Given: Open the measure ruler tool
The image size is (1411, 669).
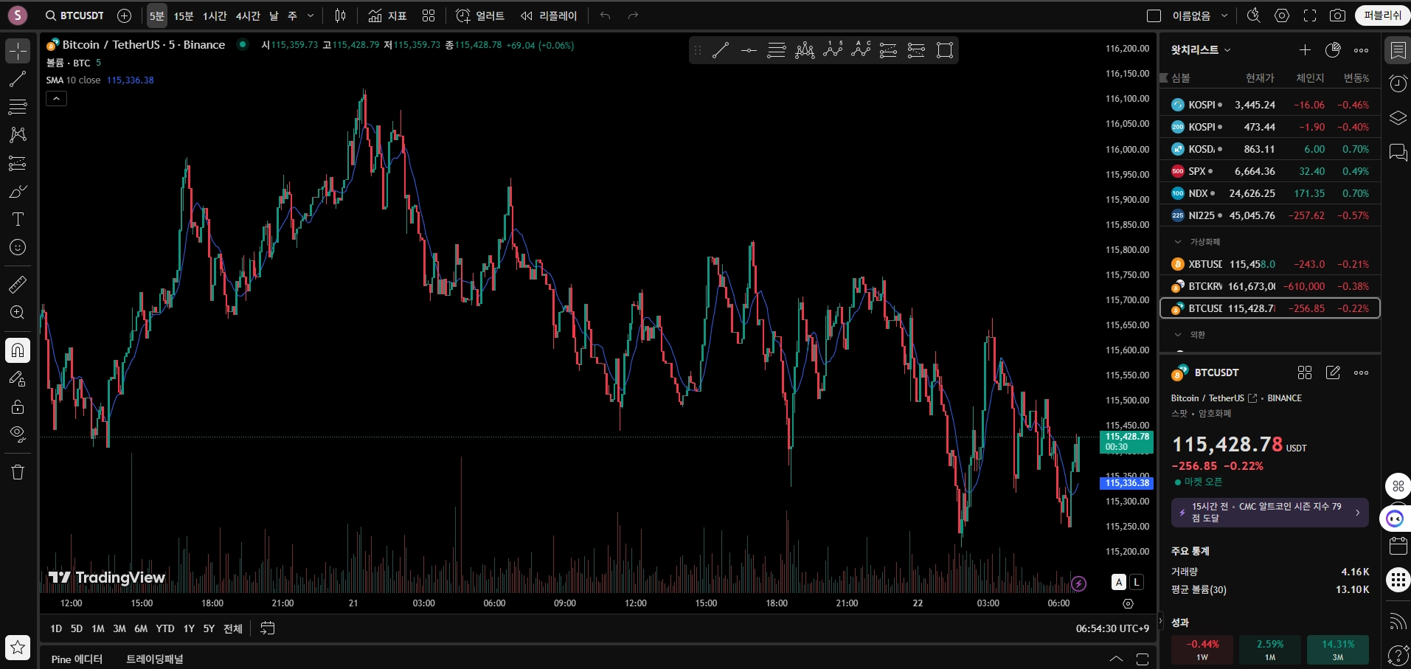Looking at the screenshot, I should (18, 284).
